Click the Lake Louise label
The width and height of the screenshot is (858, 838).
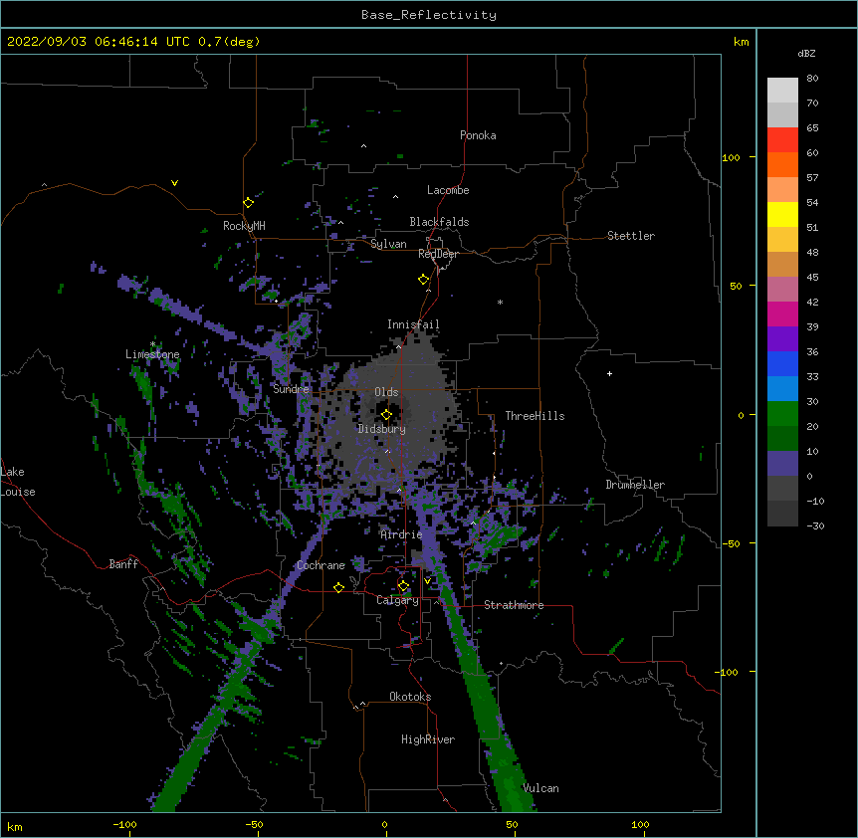pyautogui.click(x=18, y=482)
